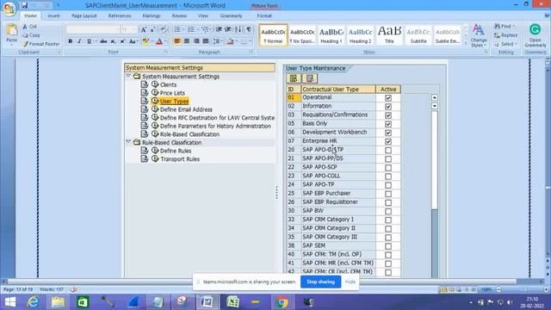The image size is (551, 310).
Task: Click the Stop sharing button
Action: (x=320, y=282)
